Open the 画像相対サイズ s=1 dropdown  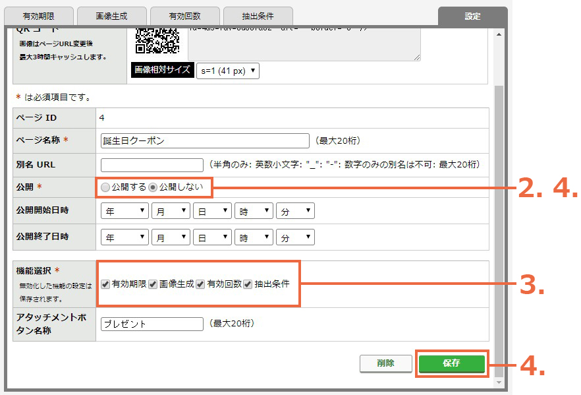pos(228,71)
